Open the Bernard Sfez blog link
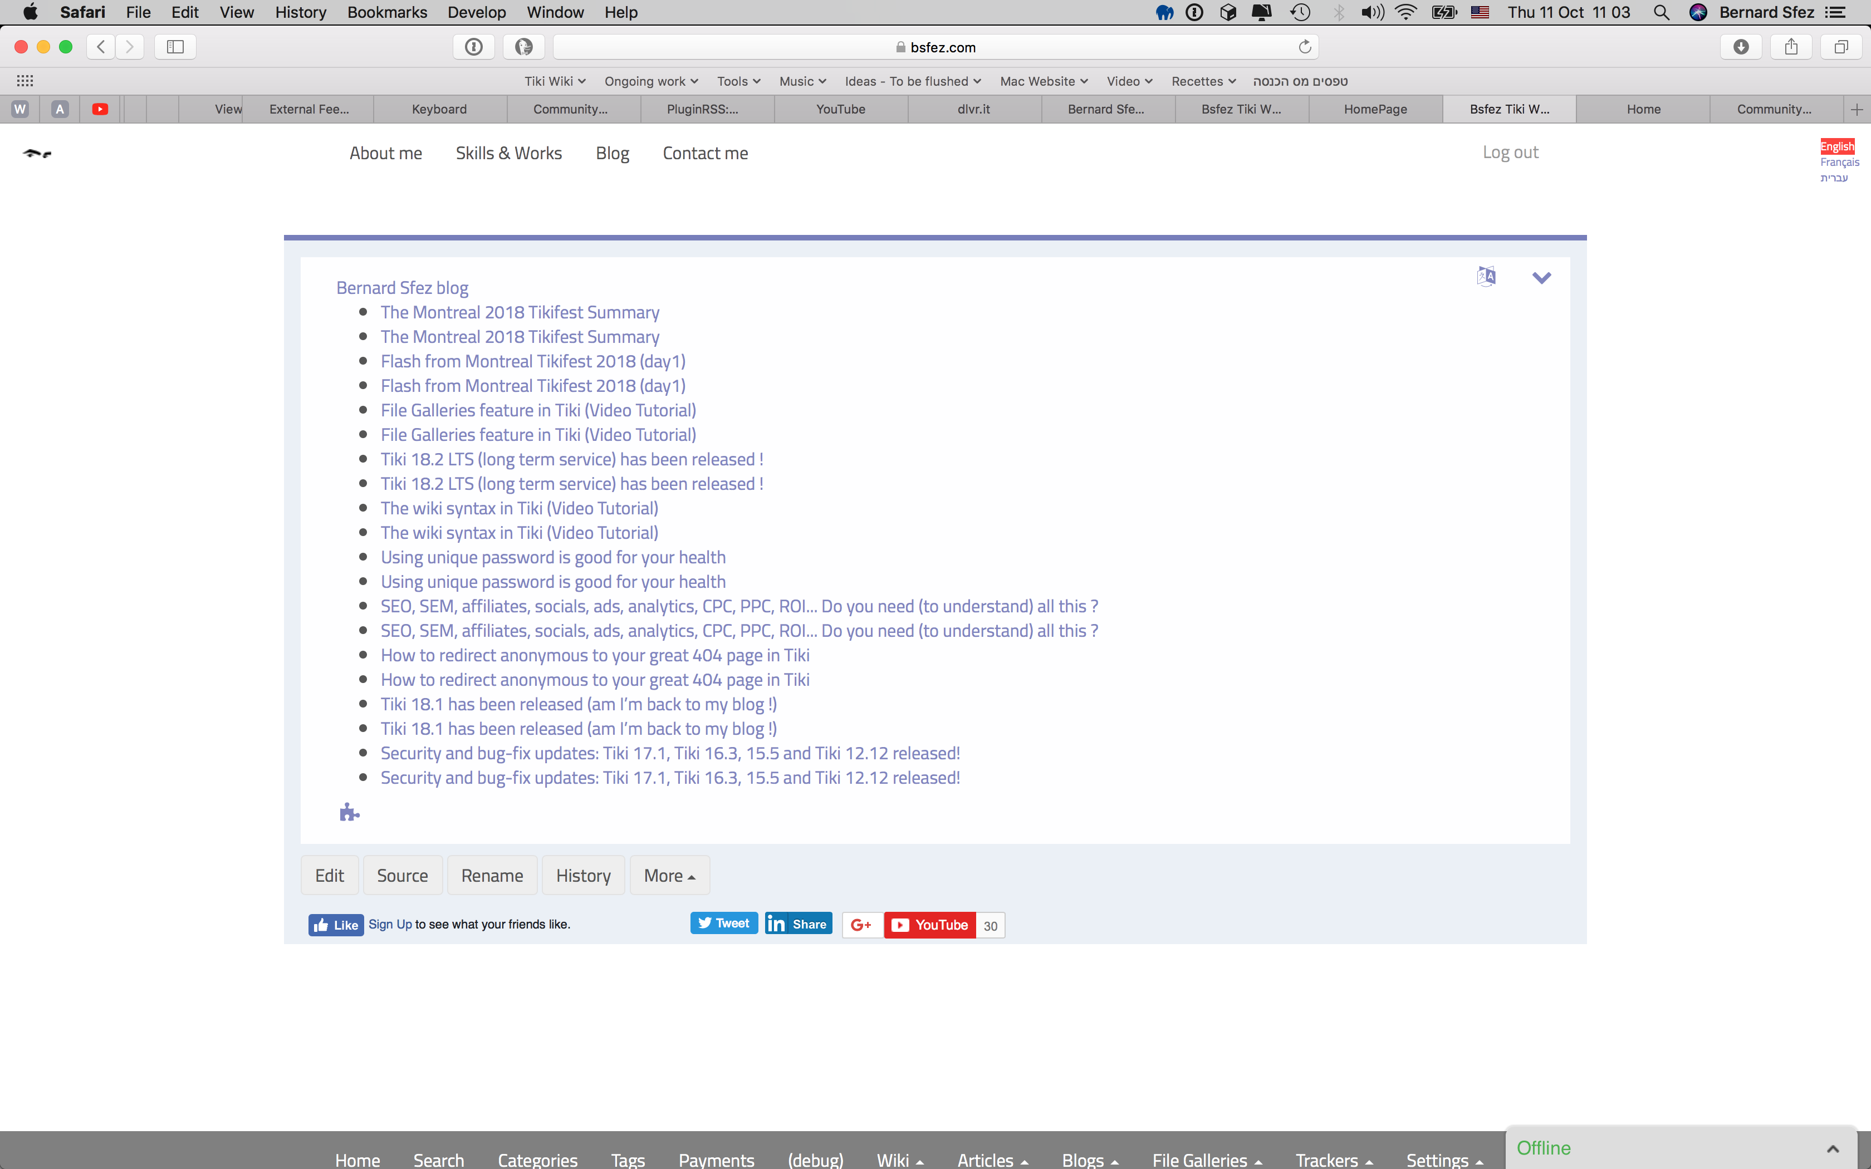 click(x=402, y=288)
